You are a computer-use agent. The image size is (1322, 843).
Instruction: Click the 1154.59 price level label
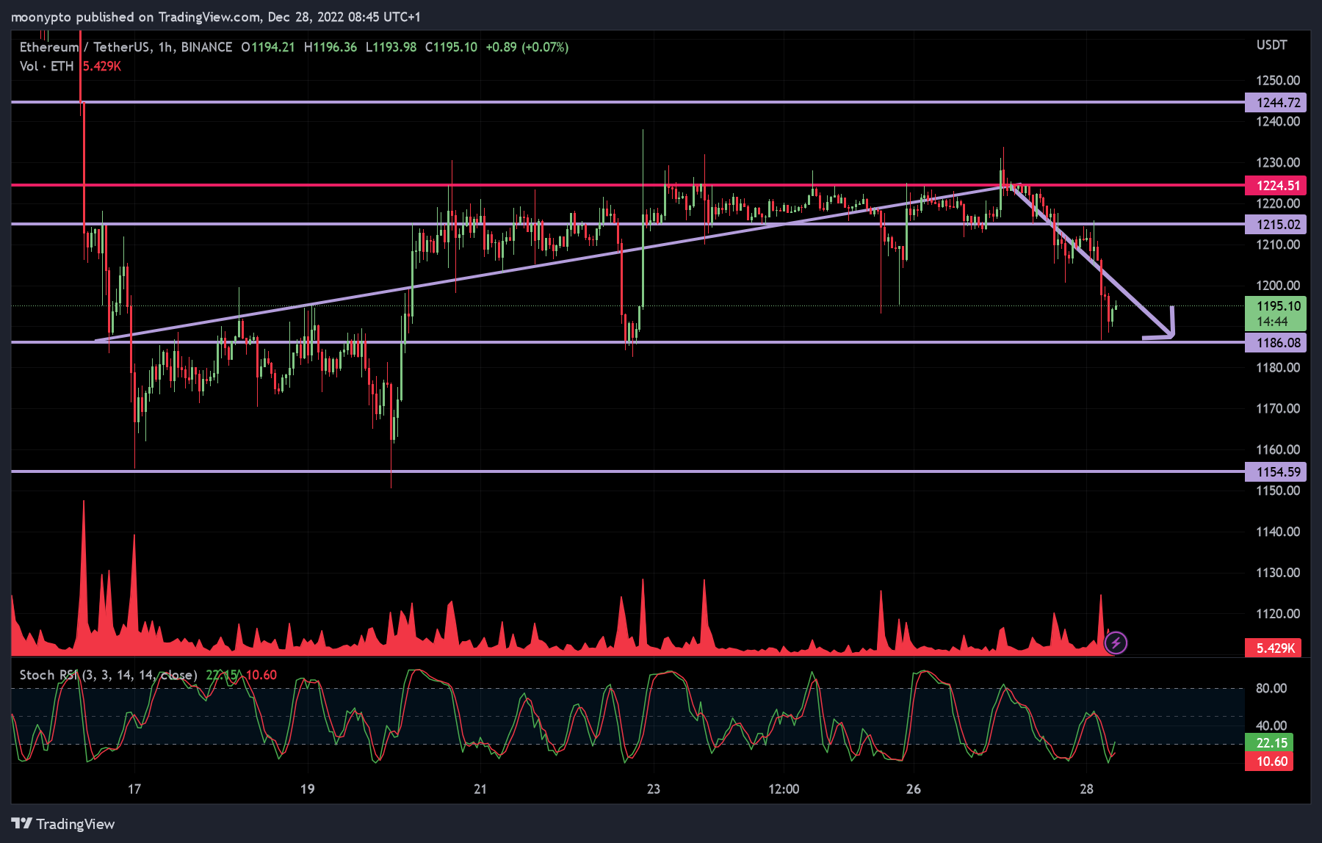(1276, 472)
